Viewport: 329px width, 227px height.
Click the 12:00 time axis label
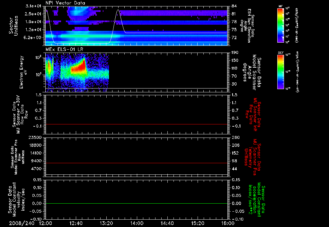point(46,223)
